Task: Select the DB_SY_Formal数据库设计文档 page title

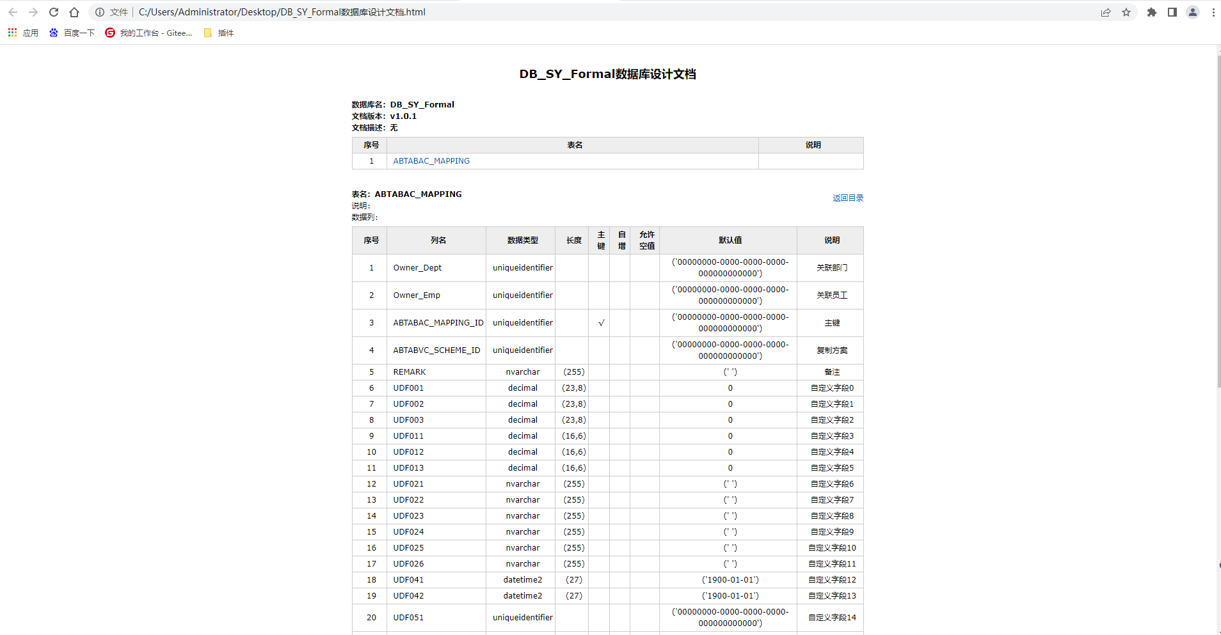Action: click(x=608, y=74)
